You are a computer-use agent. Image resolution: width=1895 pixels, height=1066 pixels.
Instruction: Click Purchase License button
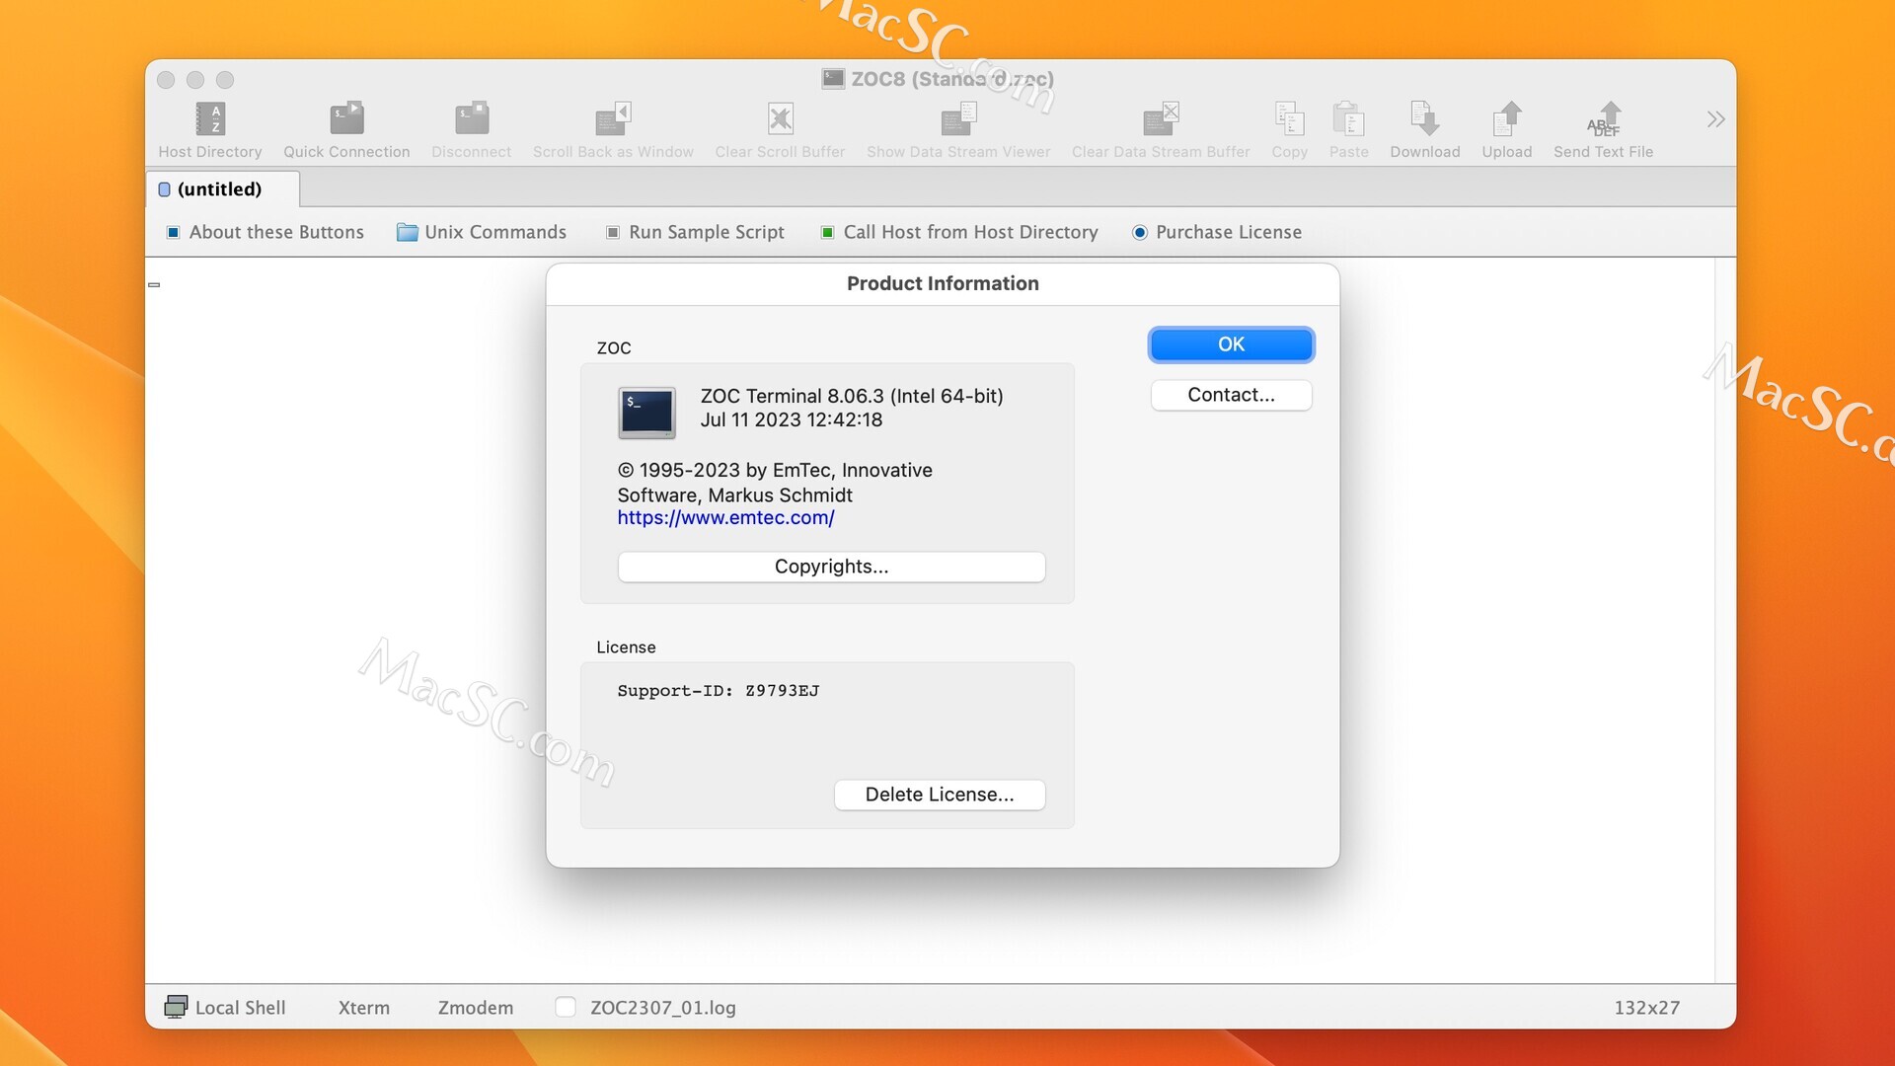(x=1217, y=232)
